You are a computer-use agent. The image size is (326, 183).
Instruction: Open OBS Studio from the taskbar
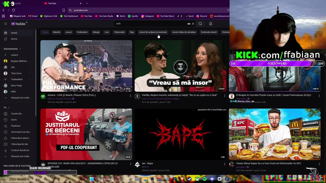152,179
